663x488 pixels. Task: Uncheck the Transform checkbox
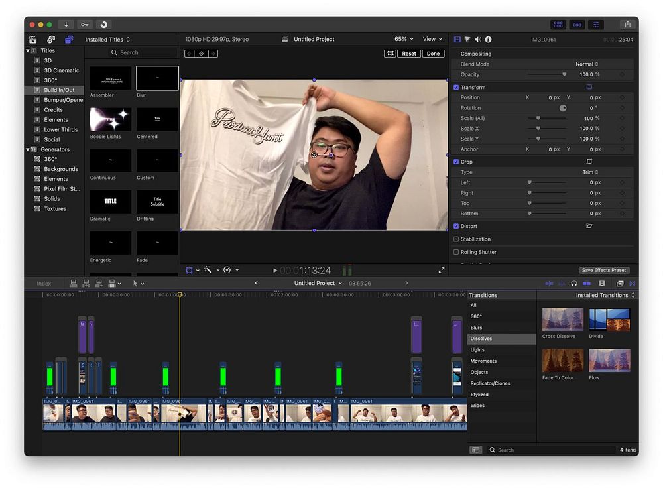456,88
